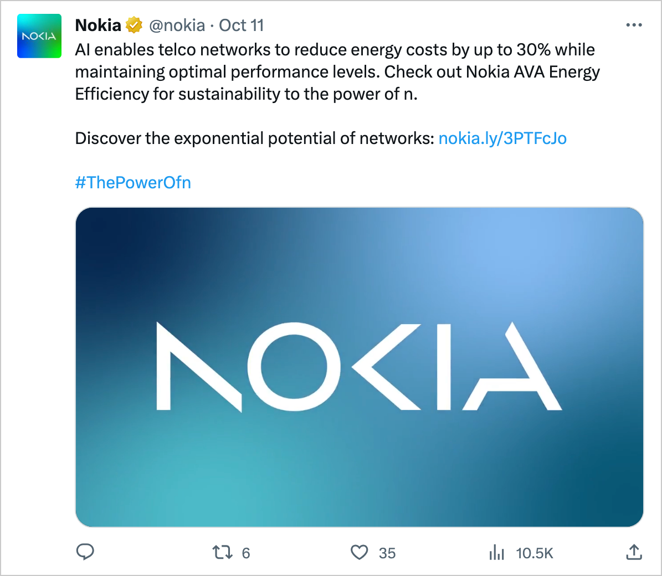Viewport: 662px width, 576px height.
Task: Repost this tweet using the retweet icon
Action: tap(223, 552)
